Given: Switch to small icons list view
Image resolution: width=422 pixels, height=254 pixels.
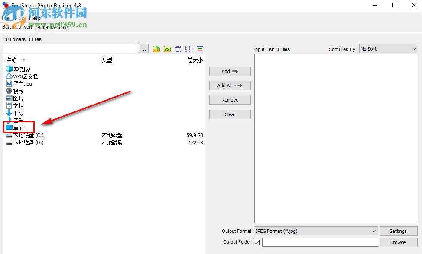Looking at the screenshot, I should pyautogui.click(x=188, y=49).
